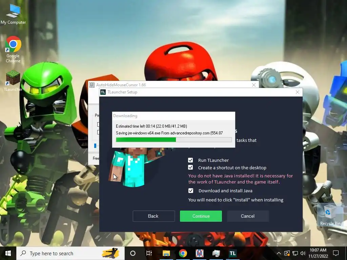This screenshot has width=347, height=260.
Task: Open the My Computer desktop icon
Action: coord(13,14)
